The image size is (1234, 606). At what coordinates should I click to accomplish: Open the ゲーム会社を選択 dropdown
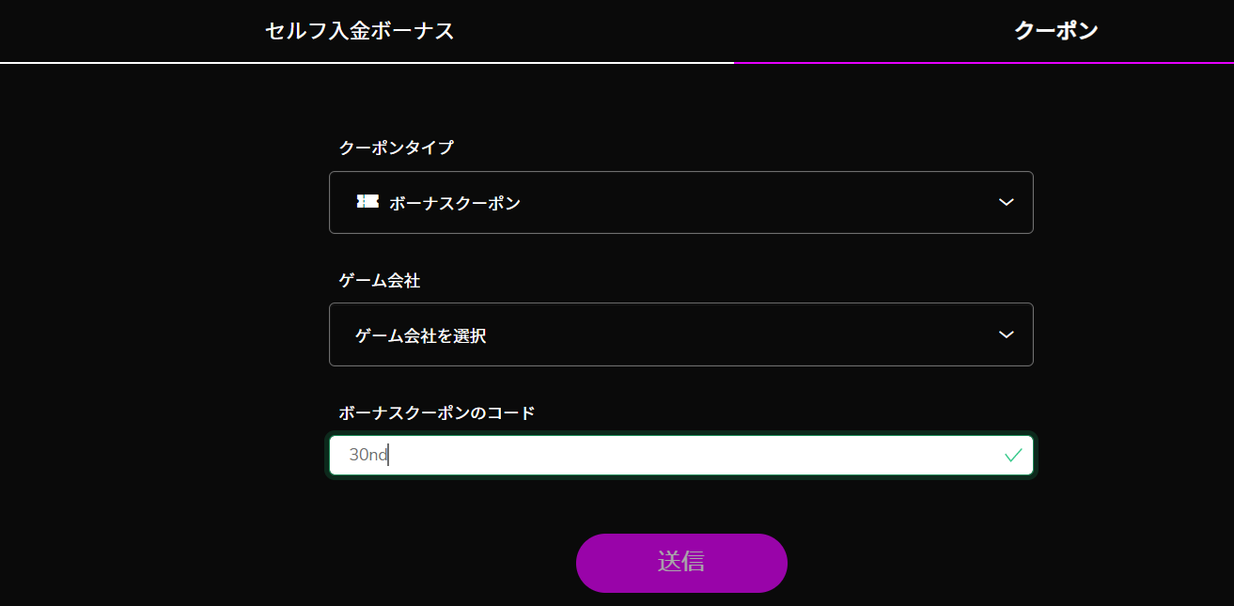tap(681, 334)
